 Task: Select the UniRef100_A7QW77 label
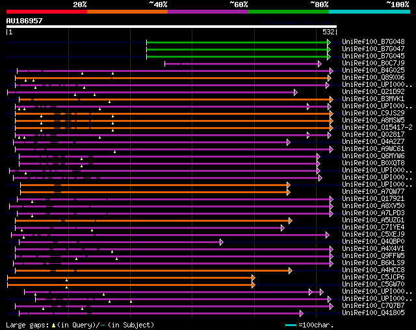pyautogui.click(x=373, y=191)
